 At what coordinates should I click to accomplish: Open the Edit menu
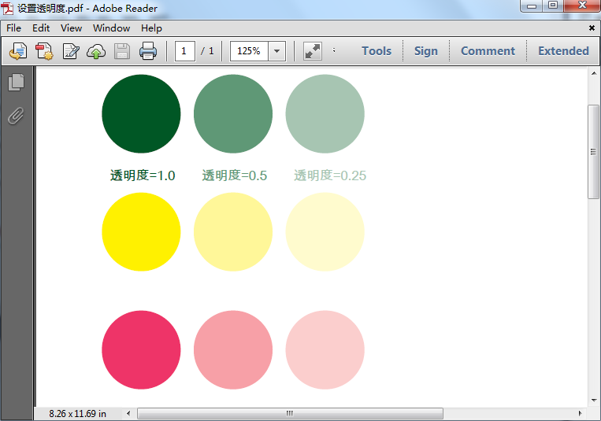tap(41, 28)
